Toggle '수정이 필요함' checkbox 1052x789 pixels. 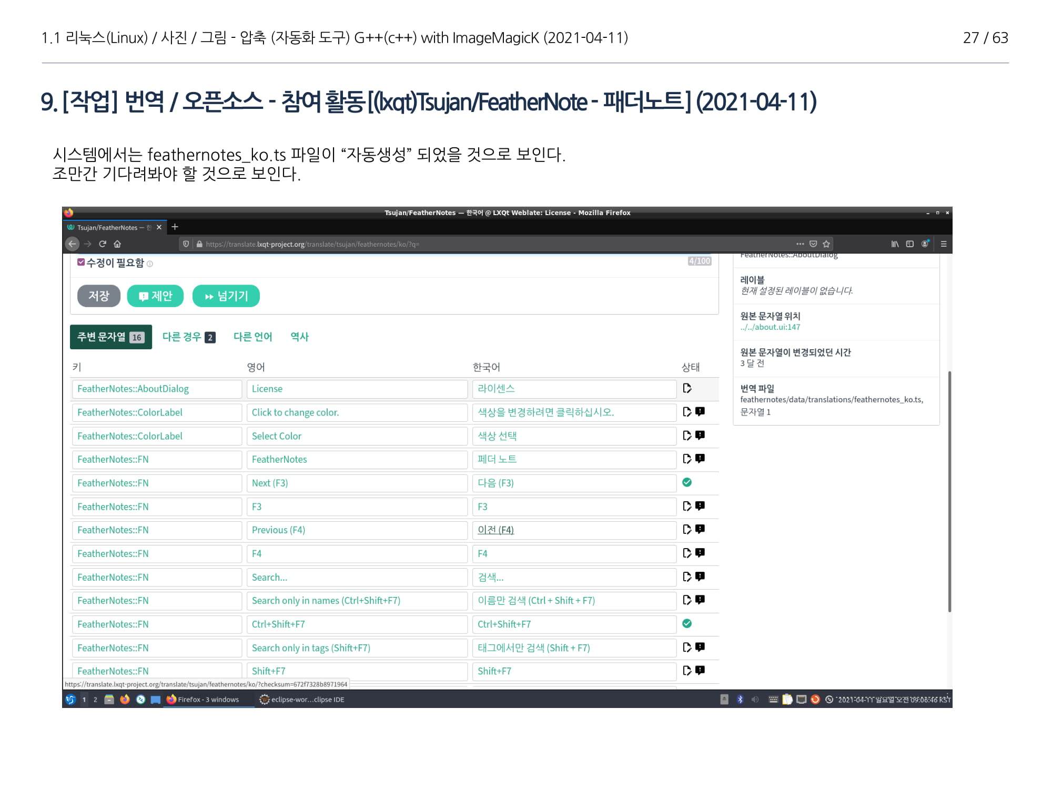click(81, 262)
